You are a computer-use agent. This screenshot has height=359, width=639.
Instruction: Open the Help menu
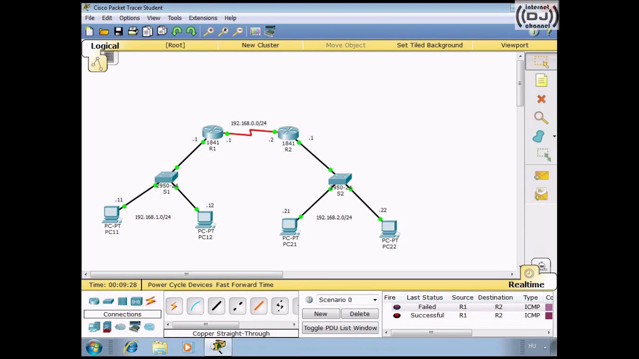230,18
